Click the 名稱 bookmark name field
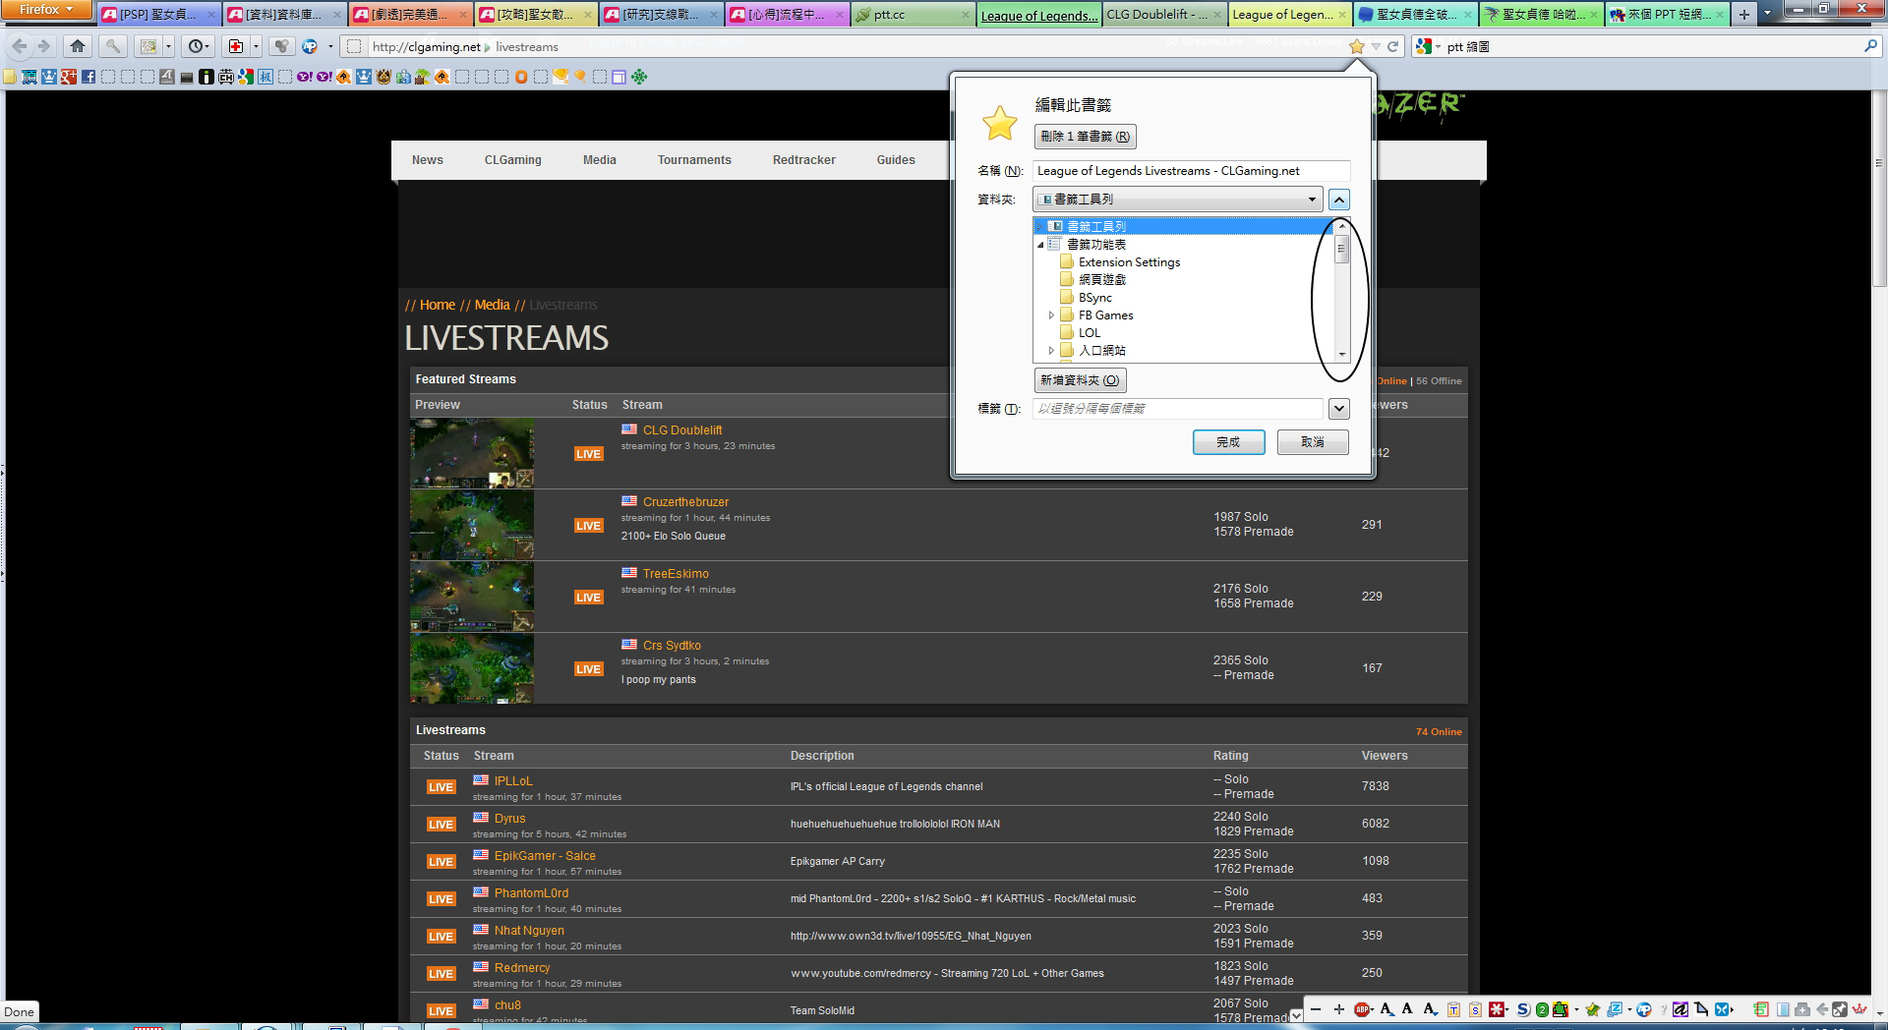The width and height of the screenshot is (1888, 1030). click(1191, 171)
